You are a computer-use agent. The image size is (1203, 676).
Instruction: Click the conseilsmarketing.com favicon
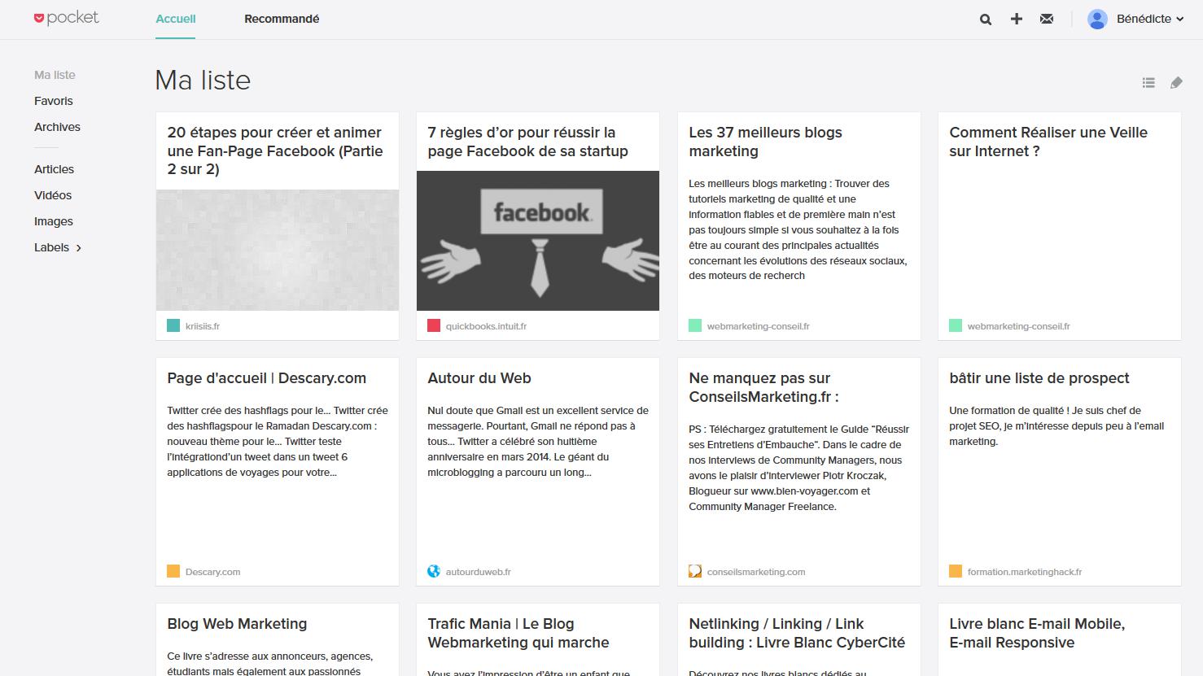695,571
